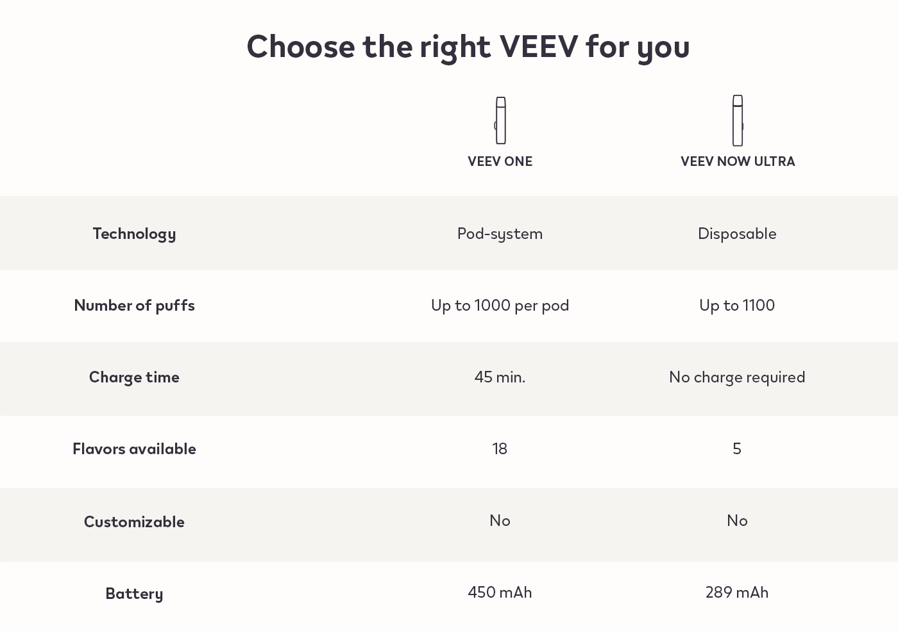Click the Flavors available row label
The width and height of the screenshot is (898, 631).
134,449
